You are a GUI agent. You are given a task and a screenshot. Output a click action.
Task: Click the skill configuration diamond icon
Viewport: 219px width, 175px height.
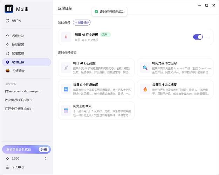click(7, 45)
